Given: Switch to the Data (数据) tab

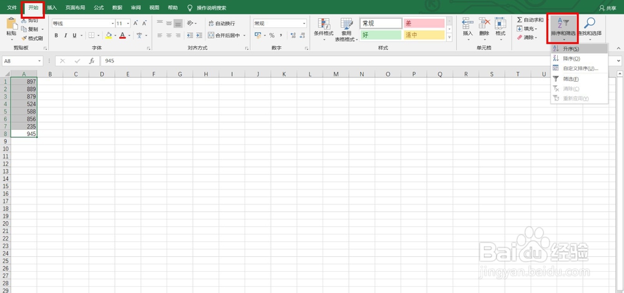Looking at the screenshot, I should 117,7.
